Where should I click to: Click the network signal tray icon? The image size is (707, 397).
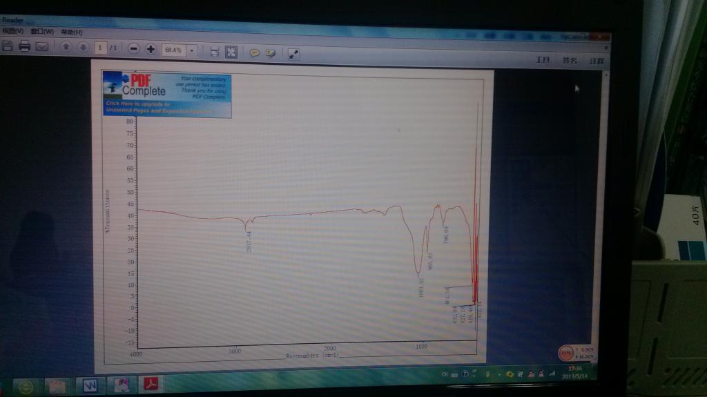click(552, 374)
